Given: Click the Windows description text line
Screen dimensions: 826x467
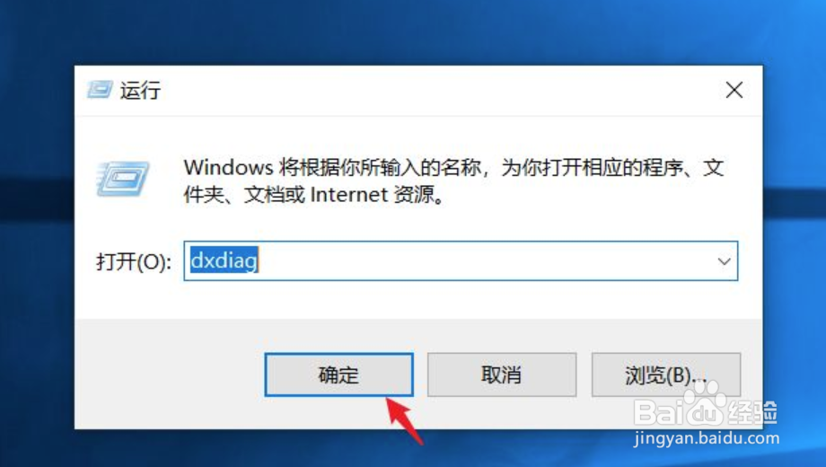Looking at the screenshot, I should [453, 168].
